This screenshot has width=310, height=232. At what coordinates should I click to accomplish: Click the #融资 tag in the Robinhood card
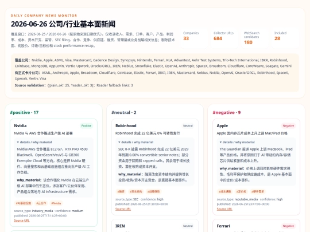121,191
